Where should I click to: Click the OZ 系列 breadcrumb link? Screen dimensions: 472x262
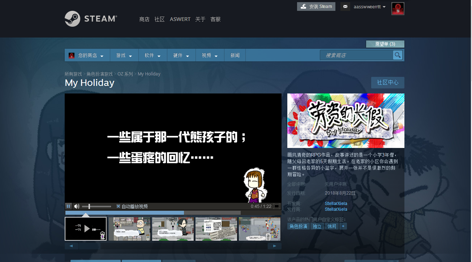[x=125, y=74]
